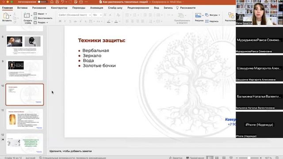The width and height of the screenshot is (283, 159).
Task: Click the Зеркало bullet text
Action: [92, 56]
